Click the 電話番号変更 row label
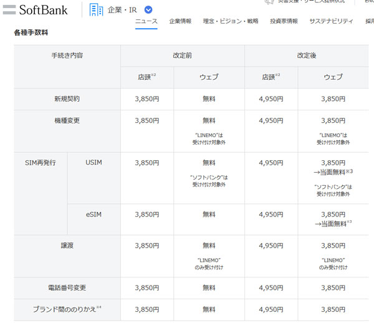Viewport: 374px width, 323px height. (x=67, y=287)
